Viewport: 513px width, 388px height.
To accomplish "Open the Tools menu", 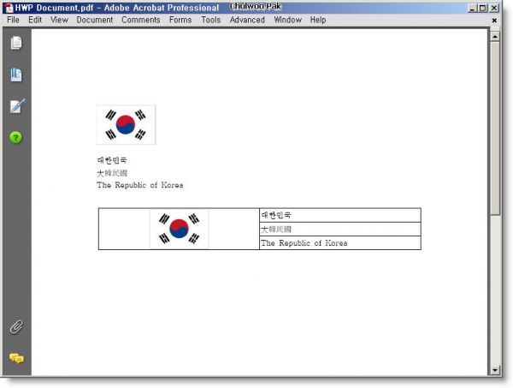I will click(211, 20).
